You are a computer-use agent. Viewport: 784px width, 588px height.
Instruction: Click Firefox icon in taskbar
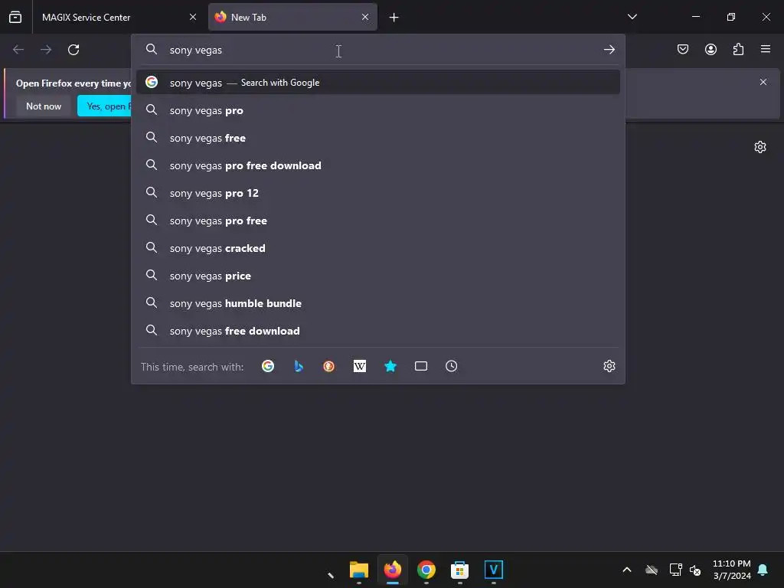[393, 570]
